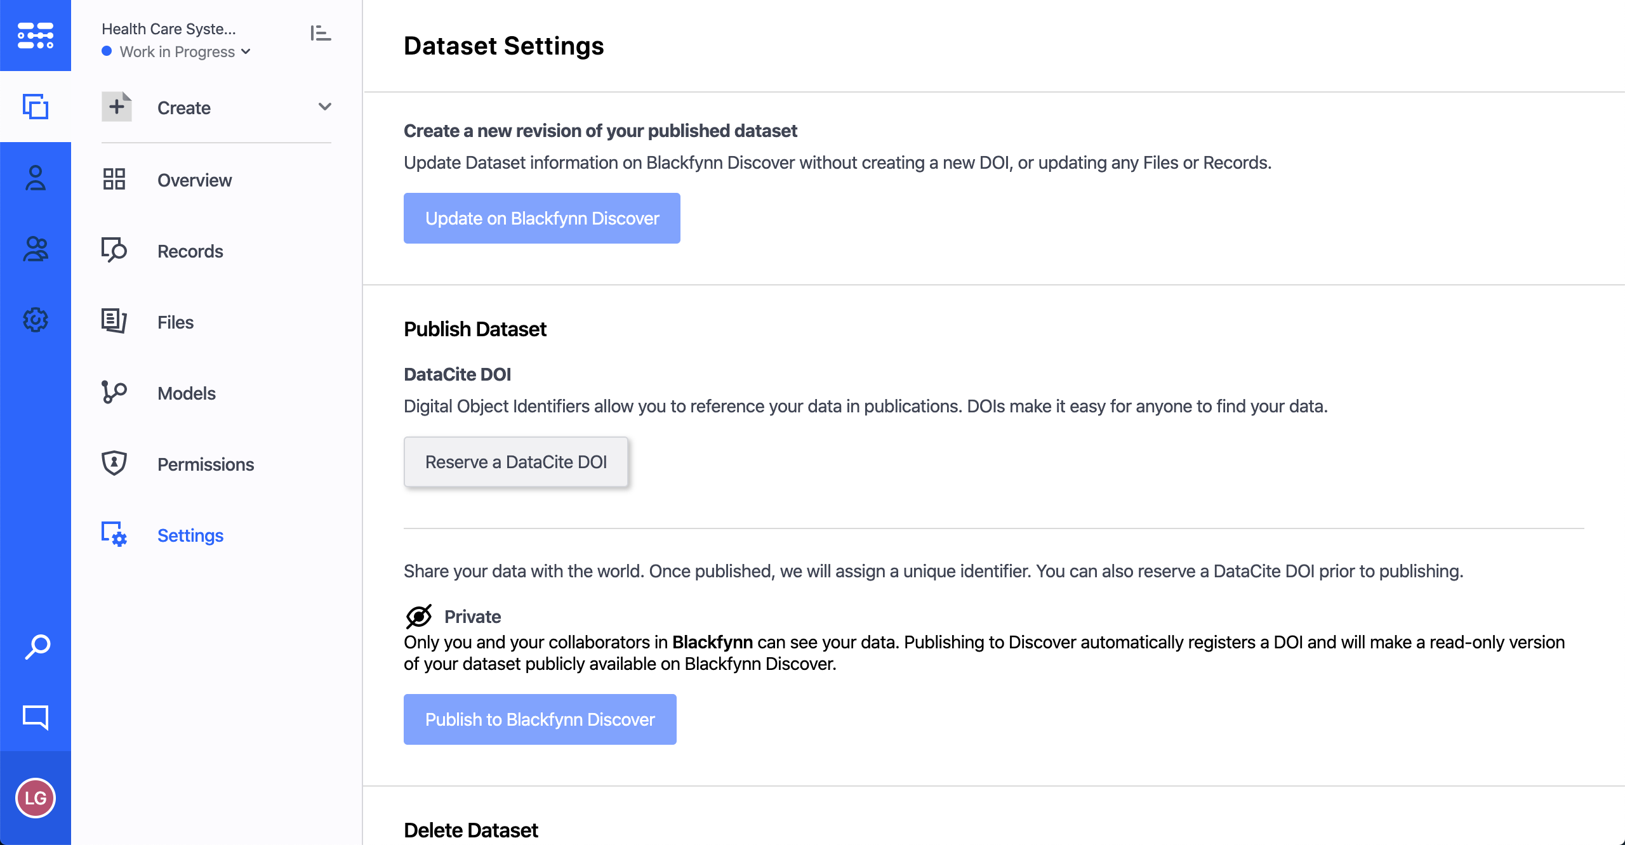Click the LG user avatar
1625x845 pixels.
(x=36, y=798)
